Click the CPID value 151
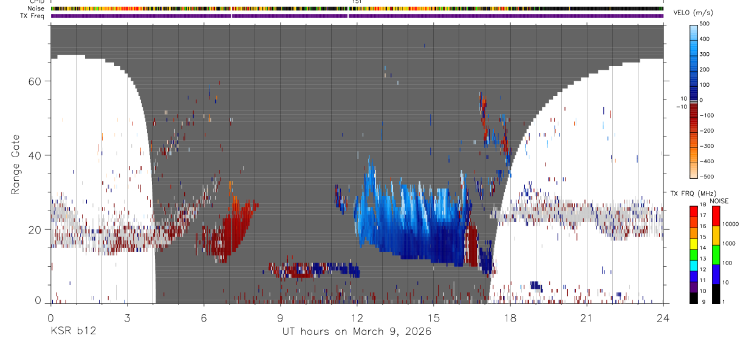Image resolution: width=746 pixels, height=344 pixels. click(357, 2)
